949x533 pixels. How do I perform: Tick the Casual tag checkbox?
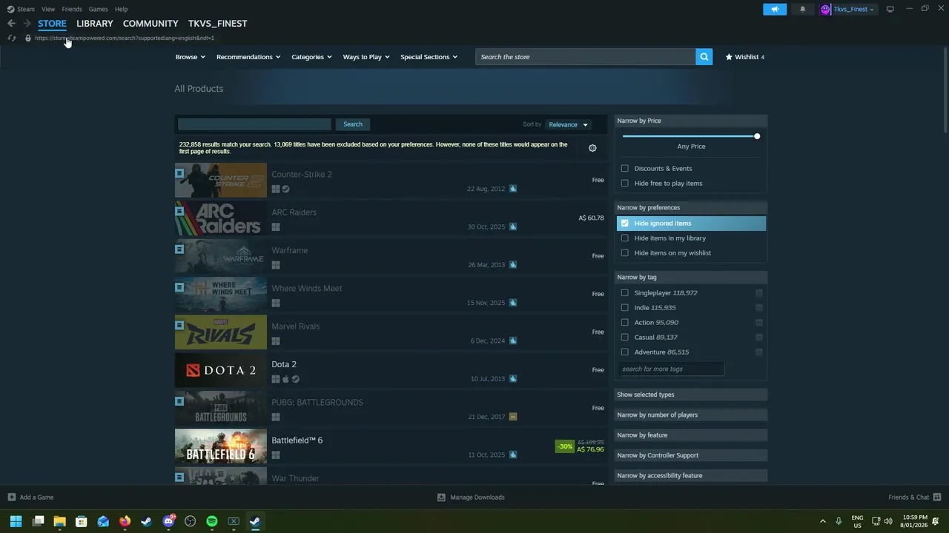pos(624,338)
